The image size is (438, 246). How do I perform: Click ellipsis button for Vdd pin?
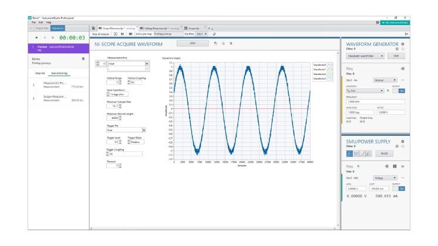tap(403, 177)
